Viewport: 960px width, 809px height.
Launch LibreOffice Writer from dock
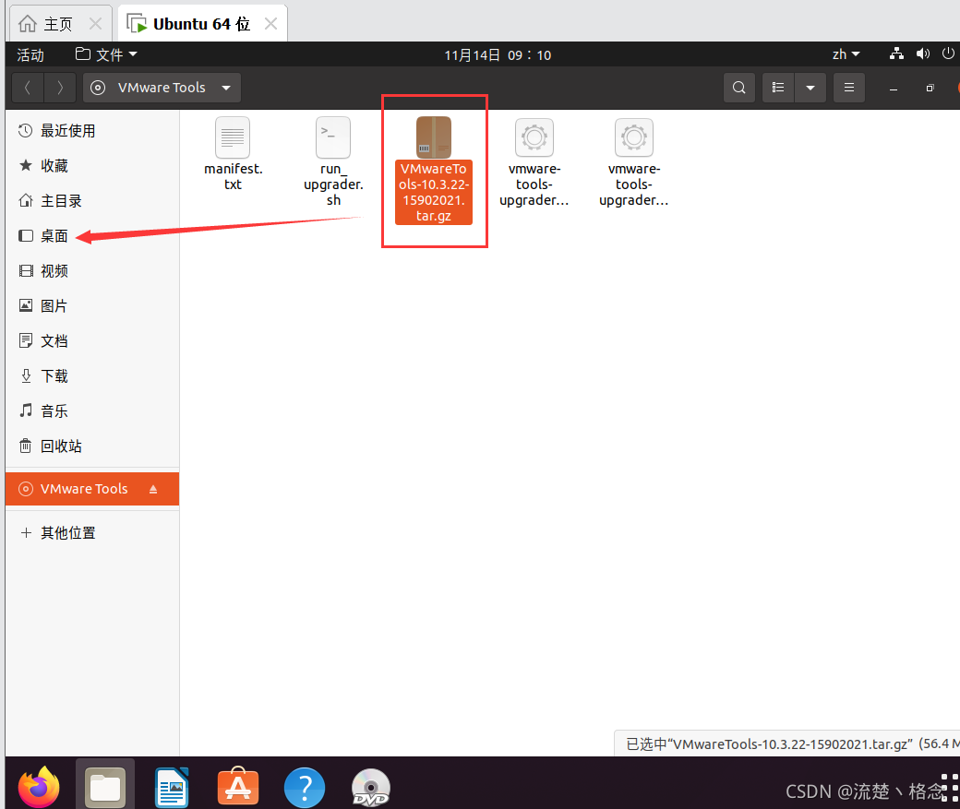pyautogui.click(x=172, y=788)
